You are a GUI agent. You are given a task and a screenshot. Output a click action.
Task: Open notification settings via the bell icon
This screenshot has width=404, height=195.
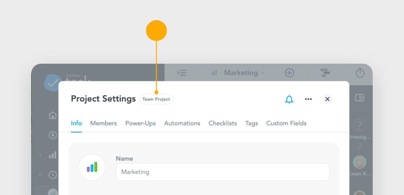coord(289,99)
